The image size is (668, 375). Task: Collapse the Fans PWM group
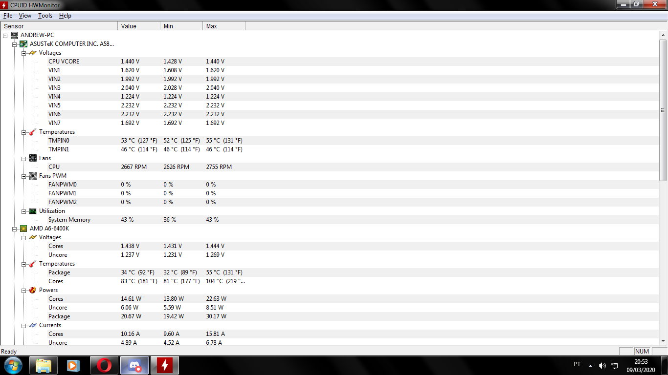tap(24, 176)
